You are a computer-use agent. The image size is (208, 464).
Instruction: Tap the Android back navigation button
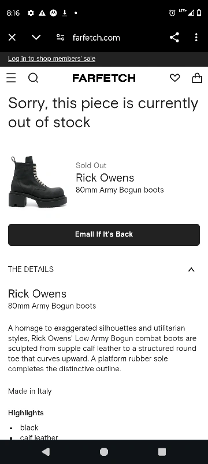tap(46, 452)
